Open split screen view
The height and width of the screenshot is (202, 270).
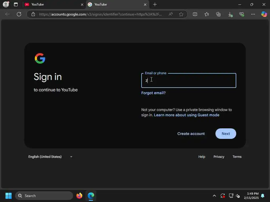pos(195,14)
